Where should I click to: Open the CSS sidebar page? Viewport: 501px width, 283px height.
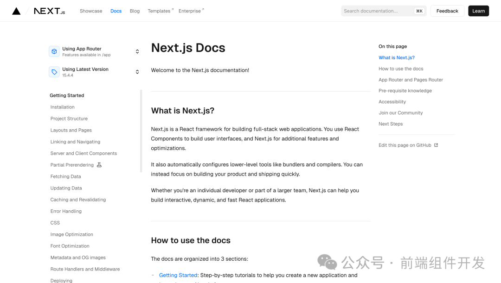(x=55, y=223)
